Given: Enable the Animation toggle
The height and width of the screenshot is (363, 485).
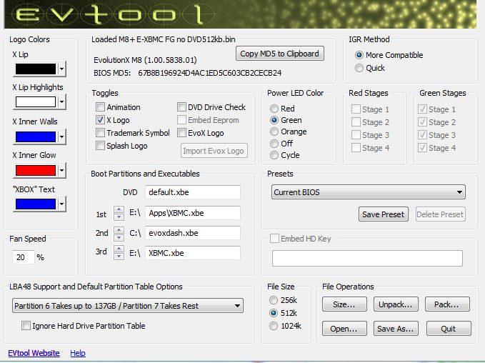Looking at the screenshot, I should click(100, 107).
